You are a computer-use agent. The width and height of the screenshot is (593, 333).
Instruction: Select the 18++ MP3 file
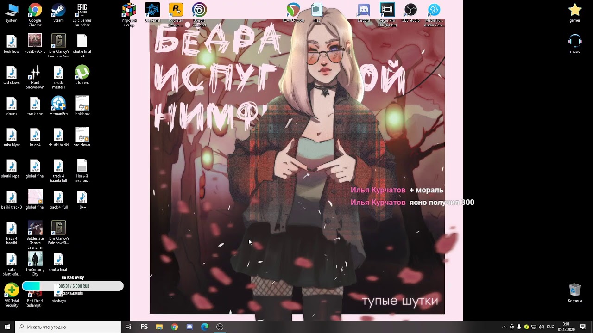click(x=82, y=200)
